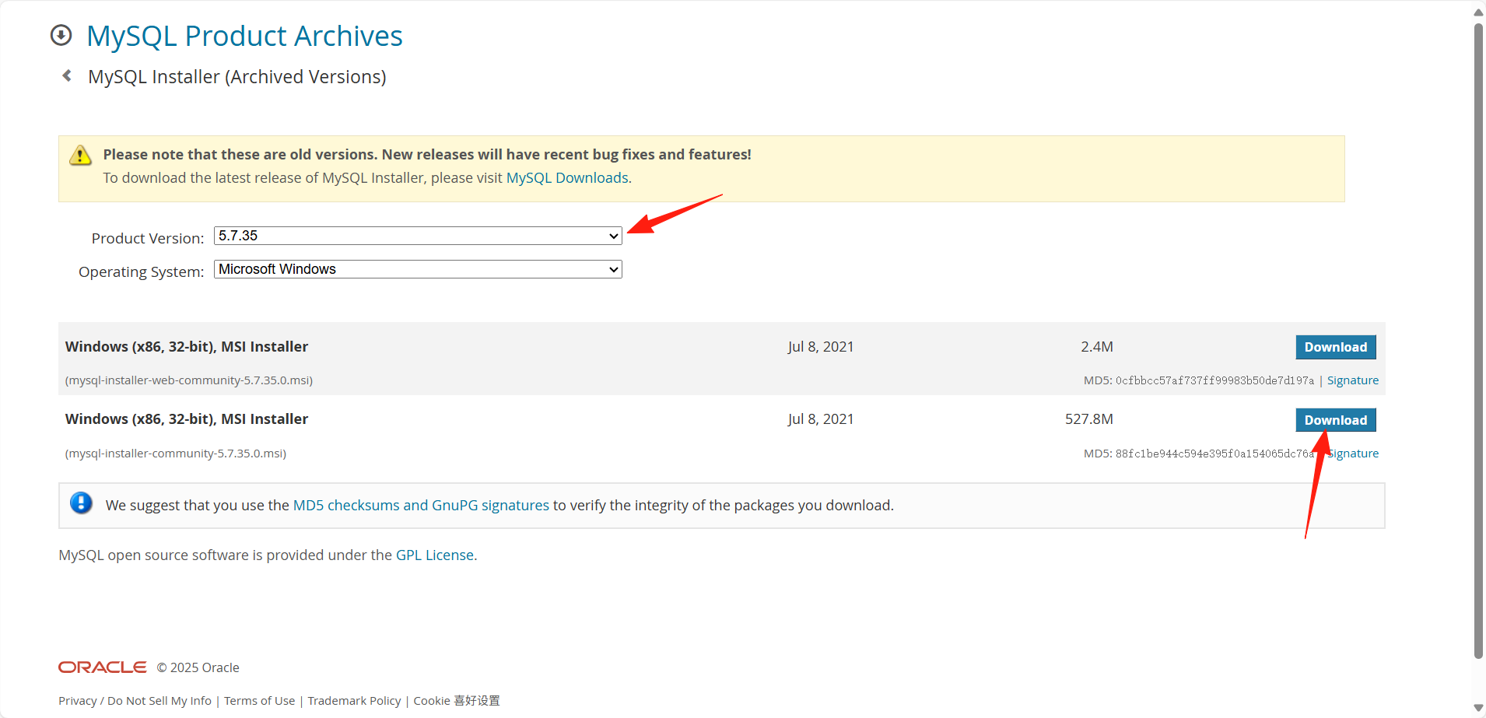Click the yellow warning triangle icon
The image size is (1486, 718).
tap(80, 155)
